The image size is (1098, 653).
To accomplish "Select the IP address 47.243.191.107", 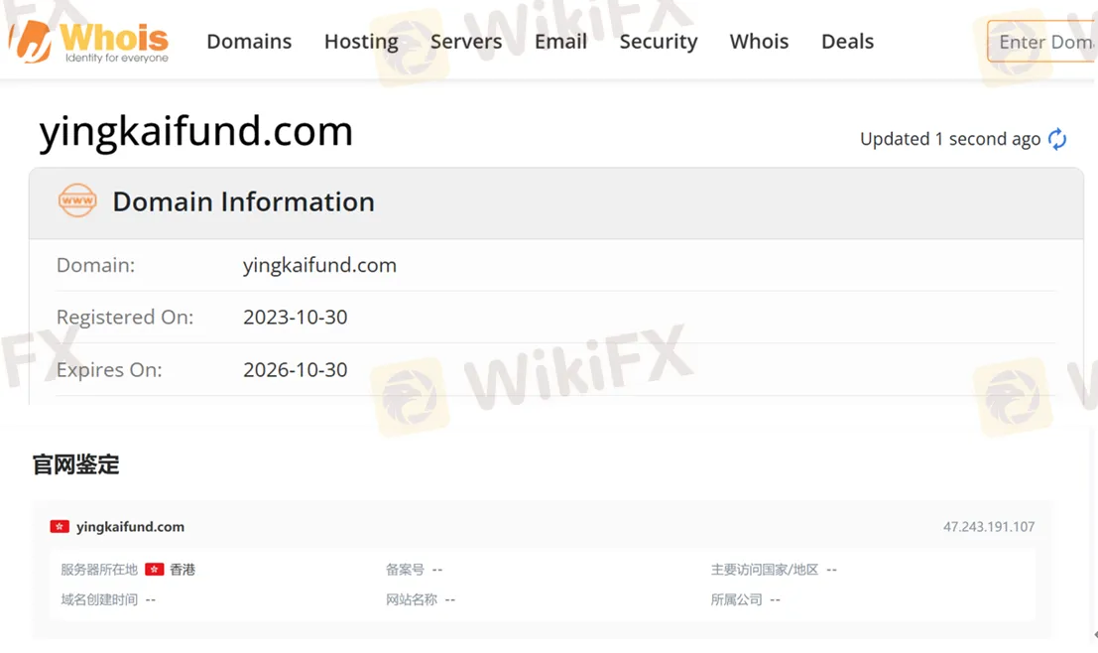I will point(989,526).
